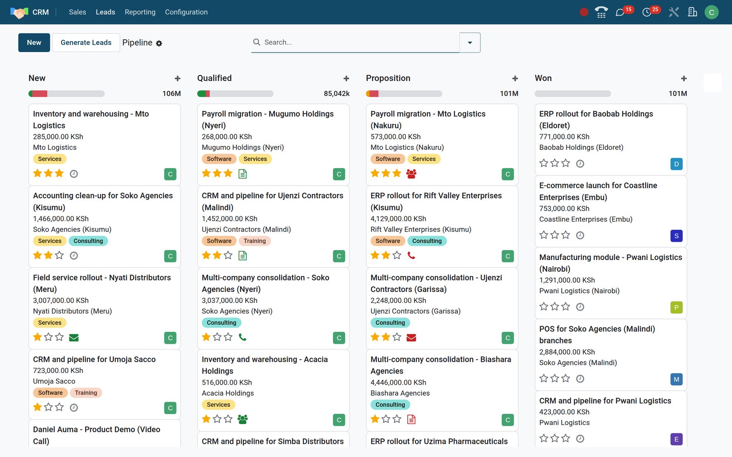
Task: Open the red document activity on the Biashara Agencies card
Action: tap(411, 419)
